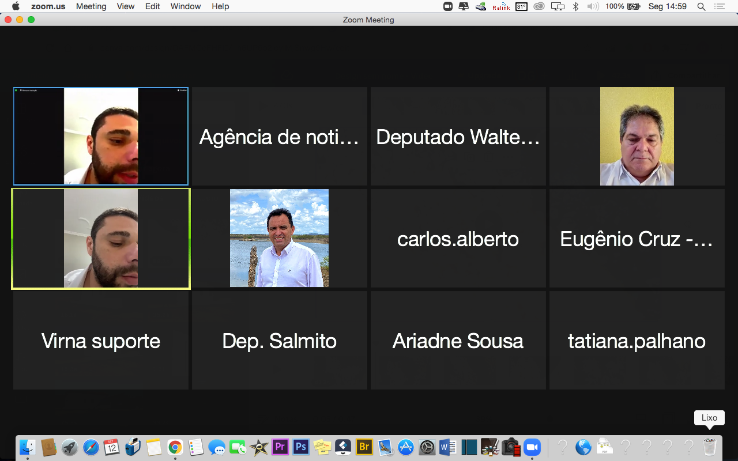The height and width of the screenshot is (461, 738).
Task: Click the Bluetooth status icon
Action: (x=575, y=6)
